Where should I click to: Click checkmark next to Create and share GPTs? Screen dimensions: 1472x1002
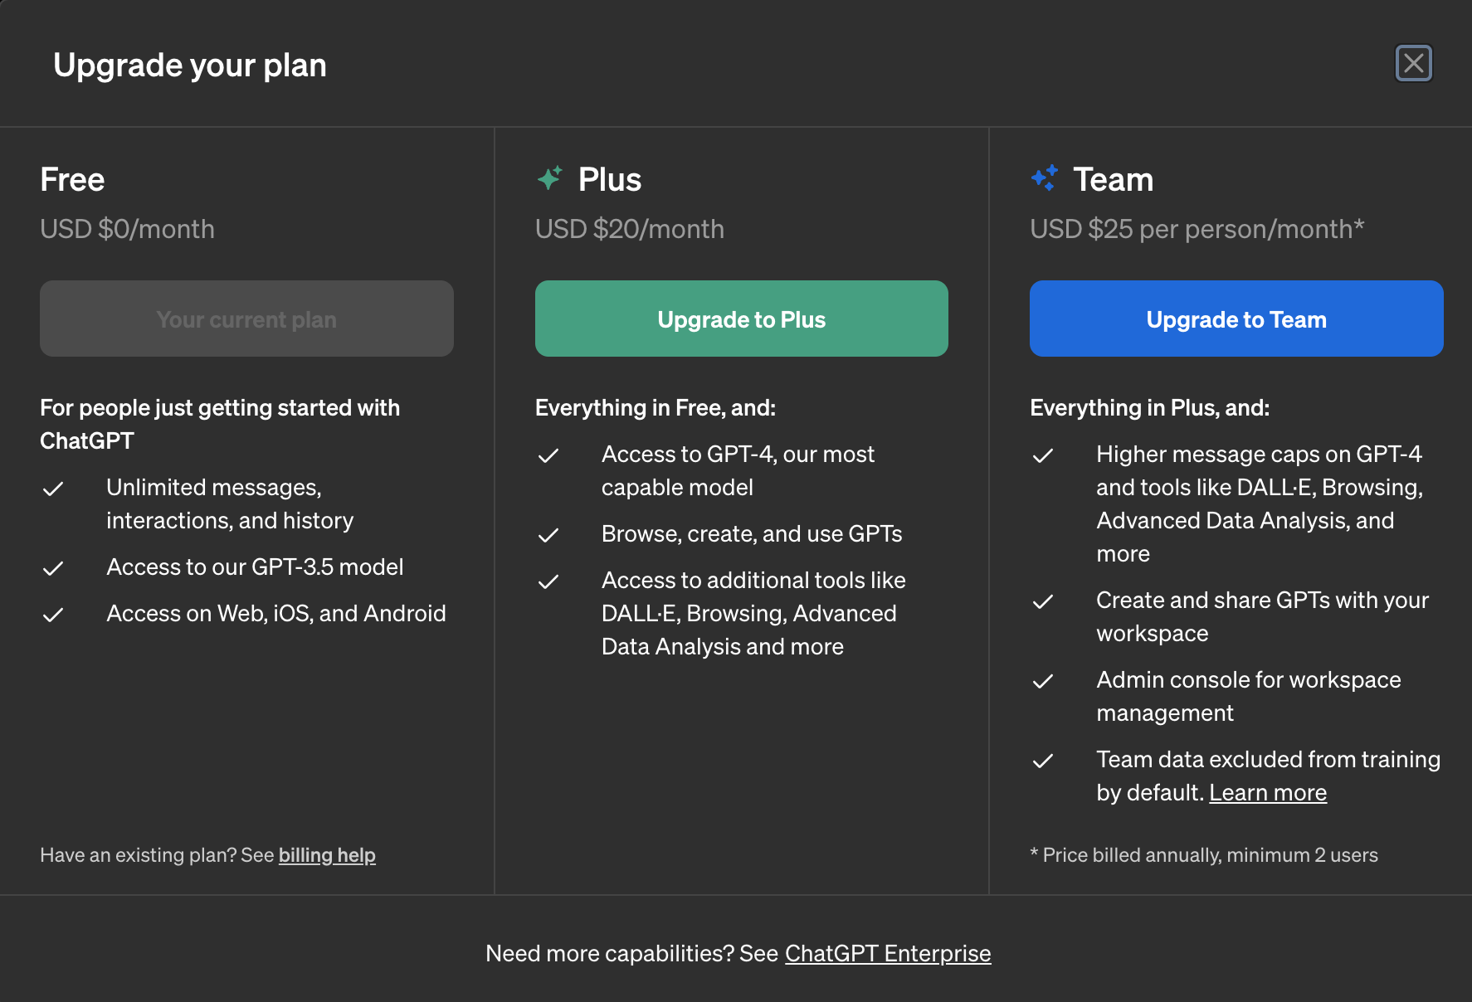click(1043, 601)
